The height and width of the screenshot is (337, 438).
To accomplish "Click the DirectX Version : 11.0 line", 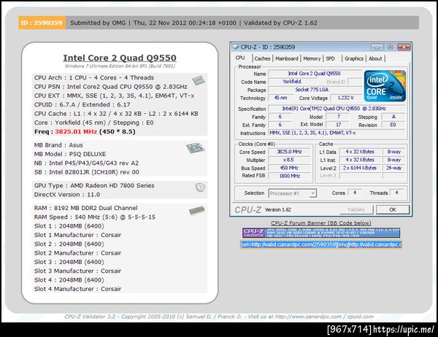I will 67,195.
